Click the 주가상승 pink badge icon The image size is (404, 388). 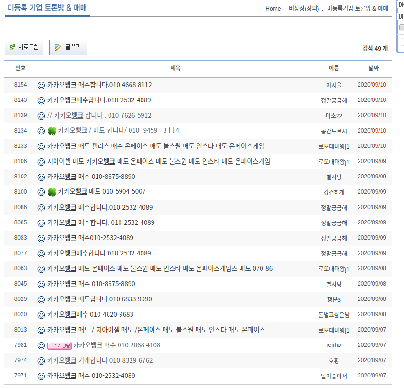click(59, 345)
